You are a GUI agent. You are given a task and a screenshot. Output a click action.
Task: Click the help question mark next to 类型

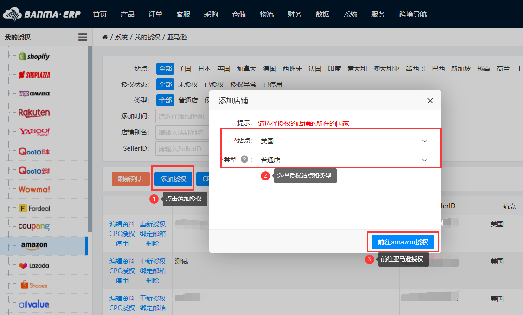[x=245, y=159]
